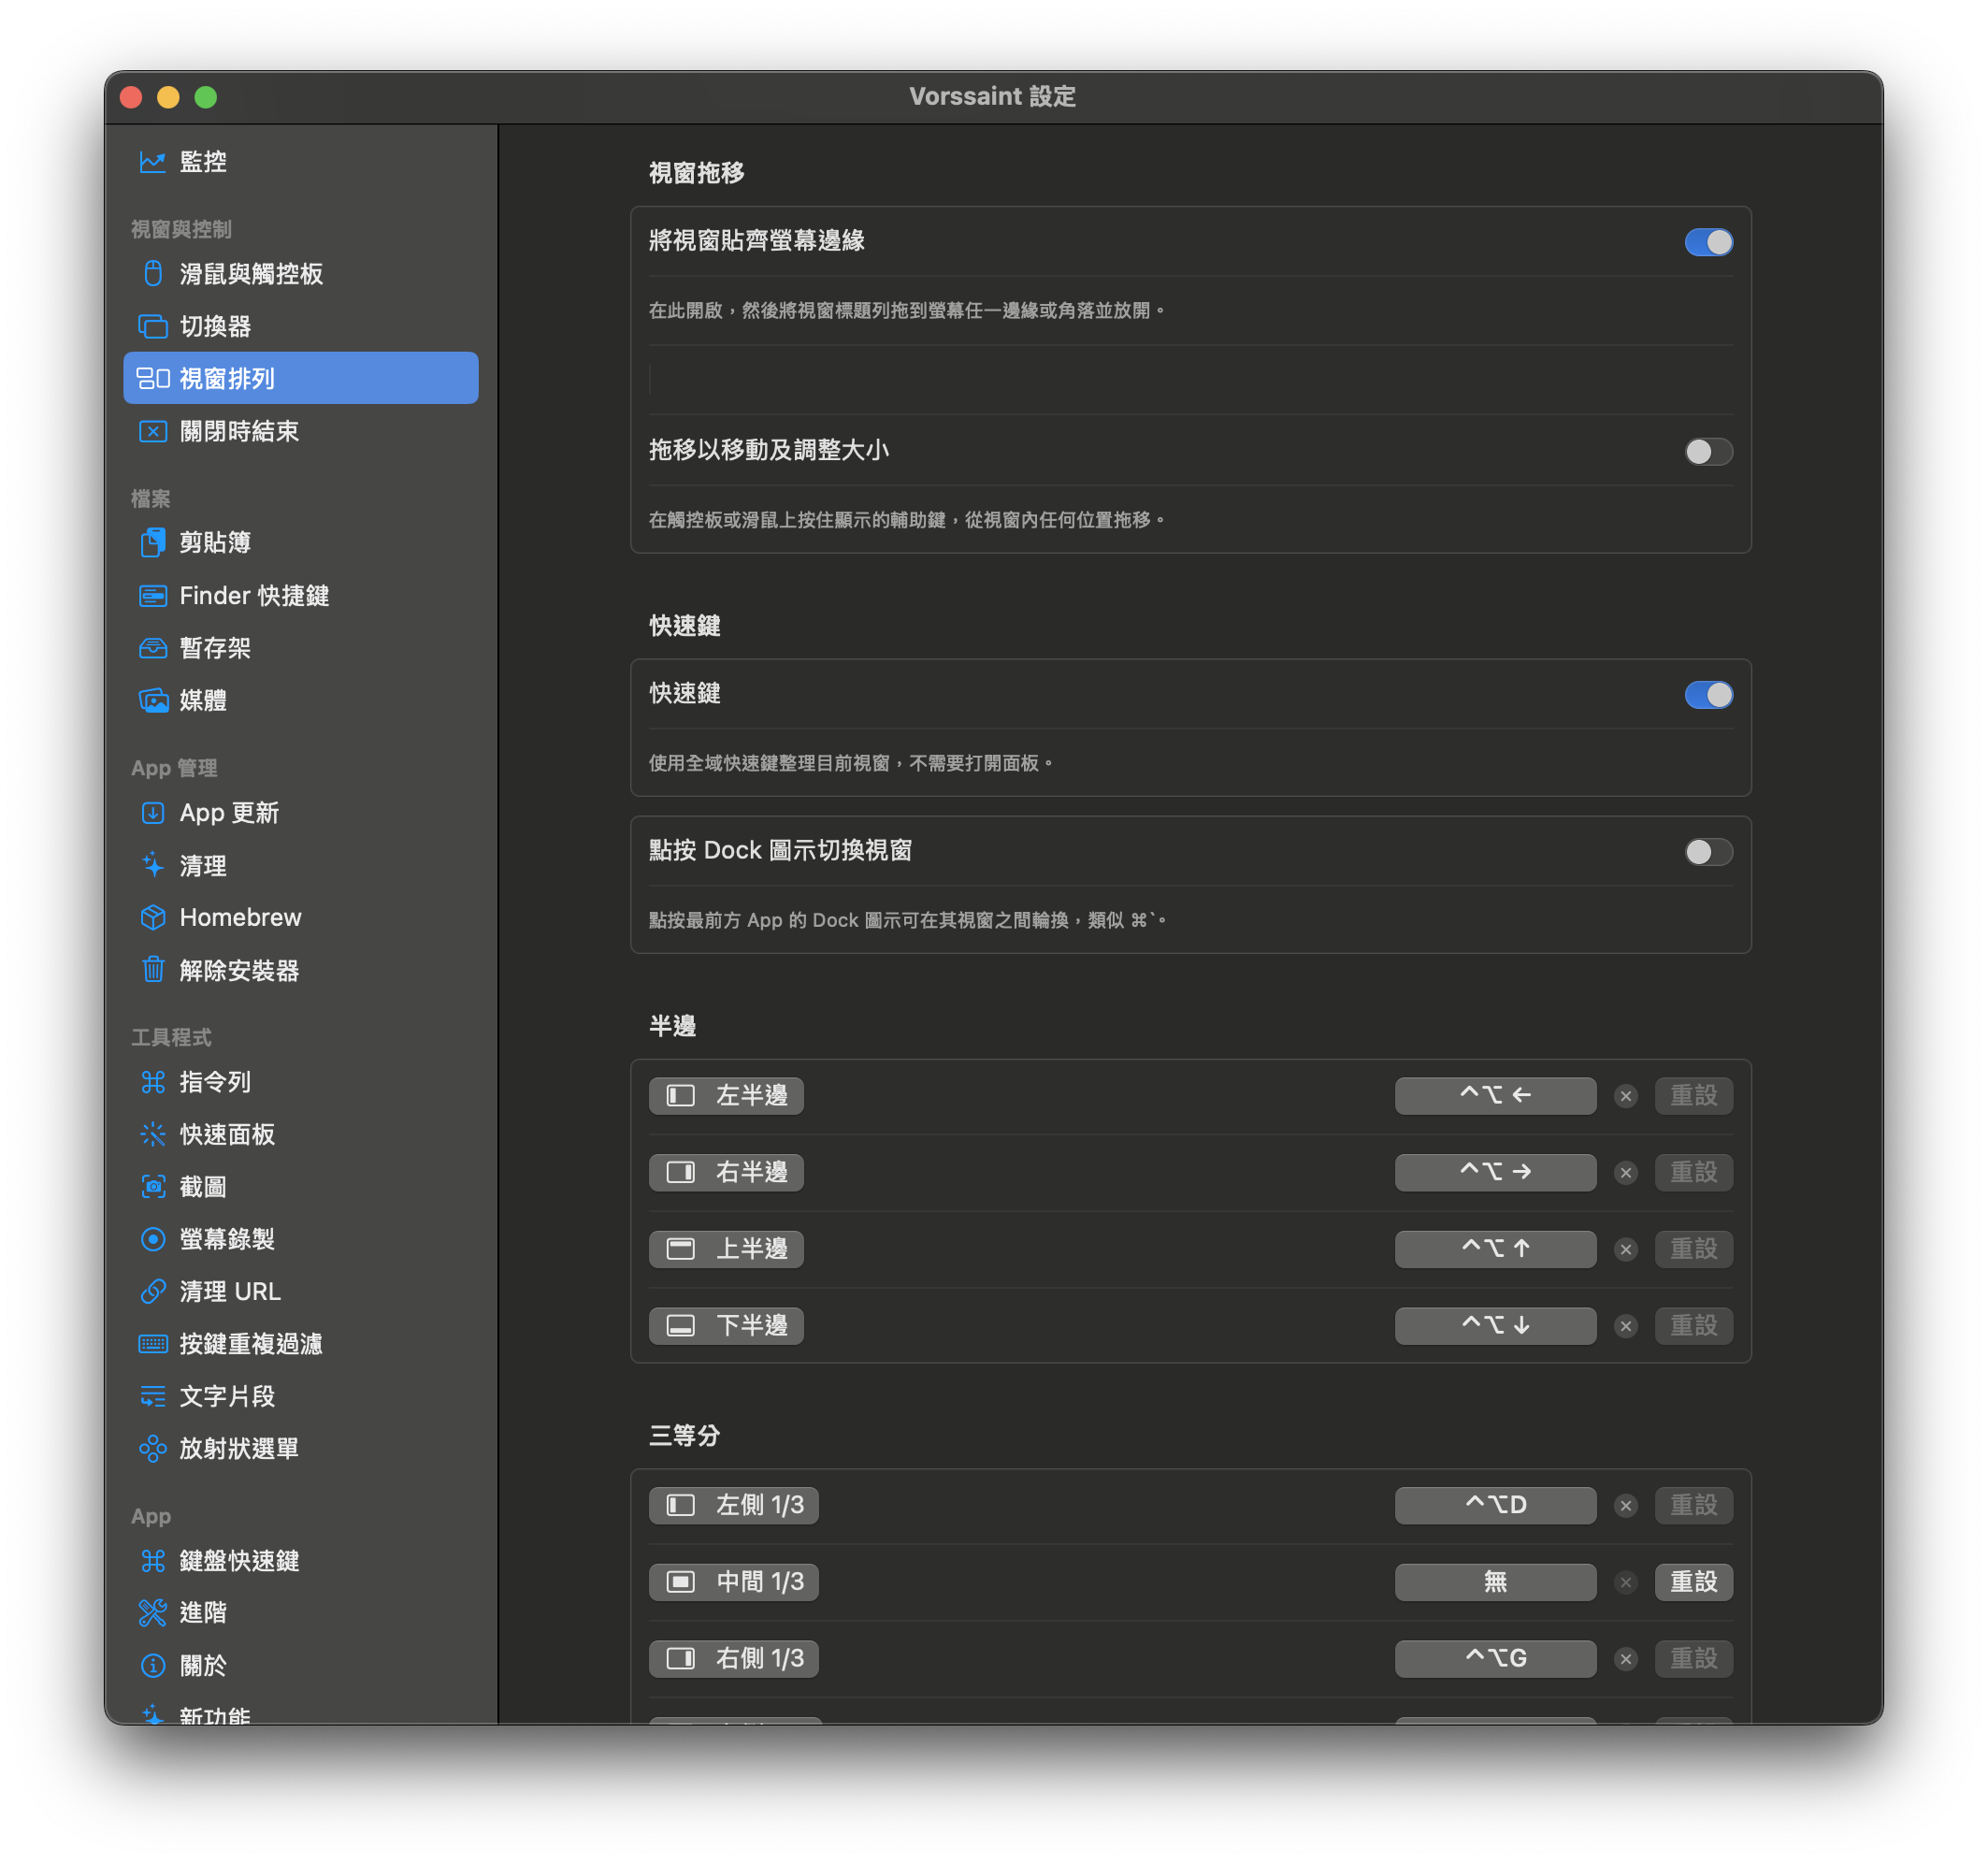The width and height of the screenshot is (1988, 1863).
Task: Open the 螢幕錄製 record icon
Action: click(152, 1239)
